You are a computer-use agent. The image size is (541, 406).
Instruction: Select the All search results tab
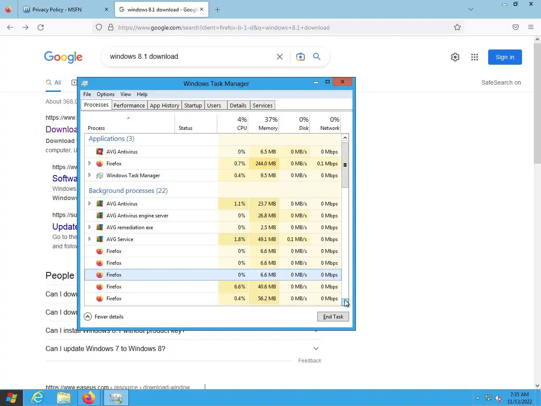(54, 82)
